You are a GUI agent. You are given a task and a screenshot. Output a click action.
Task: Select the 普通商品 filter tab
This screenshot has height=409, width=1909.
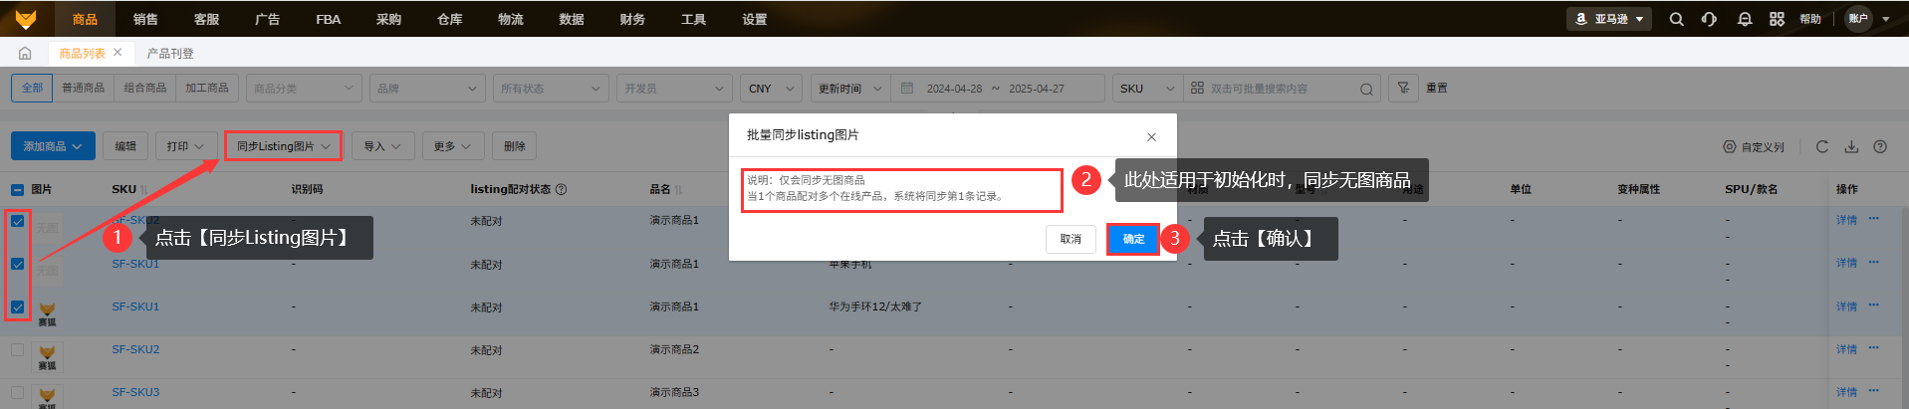[83, 88]
